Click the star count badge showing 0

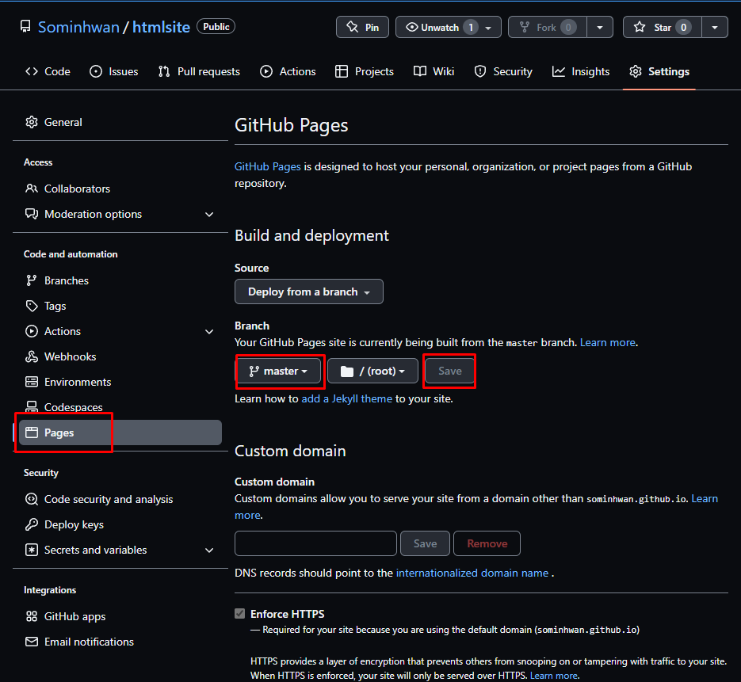[x=683, y=28]
